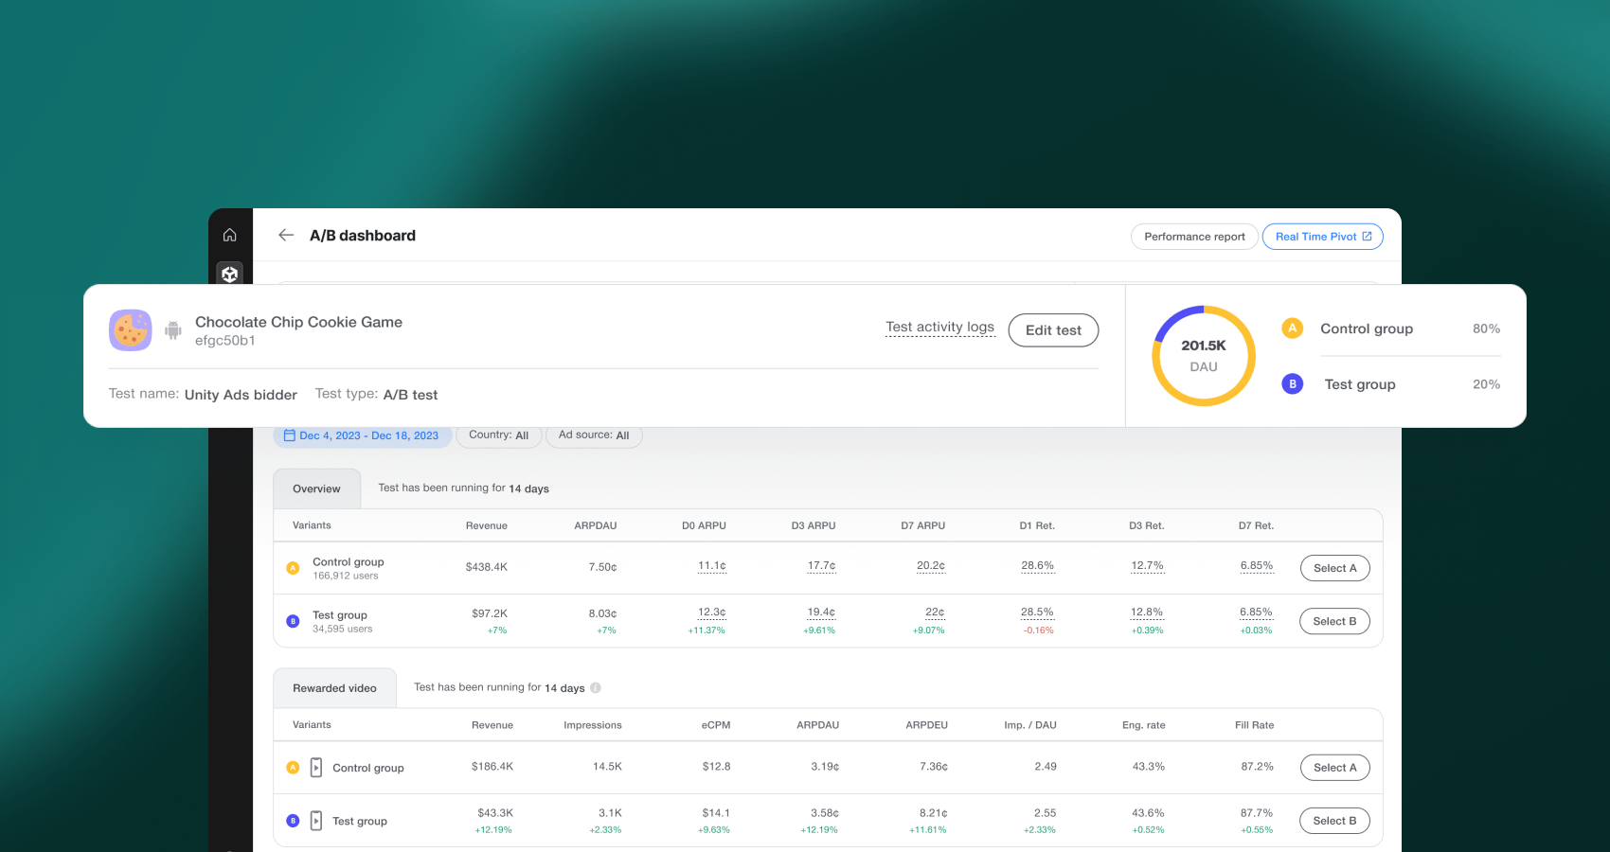Select the Unity cube icon in the sidebar
Screen dimensions: 1610x852
229,275
